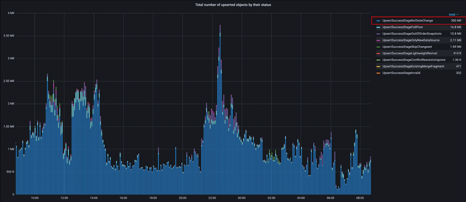Click the '300 Mil' total value
Screen dimensions: 466x202
tap(456, 20)
